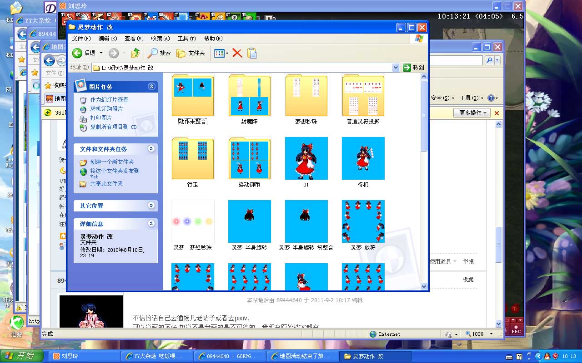
Task: Collapse the 文件和文件夹任务 panel chevron
Action: pos(151,149)
